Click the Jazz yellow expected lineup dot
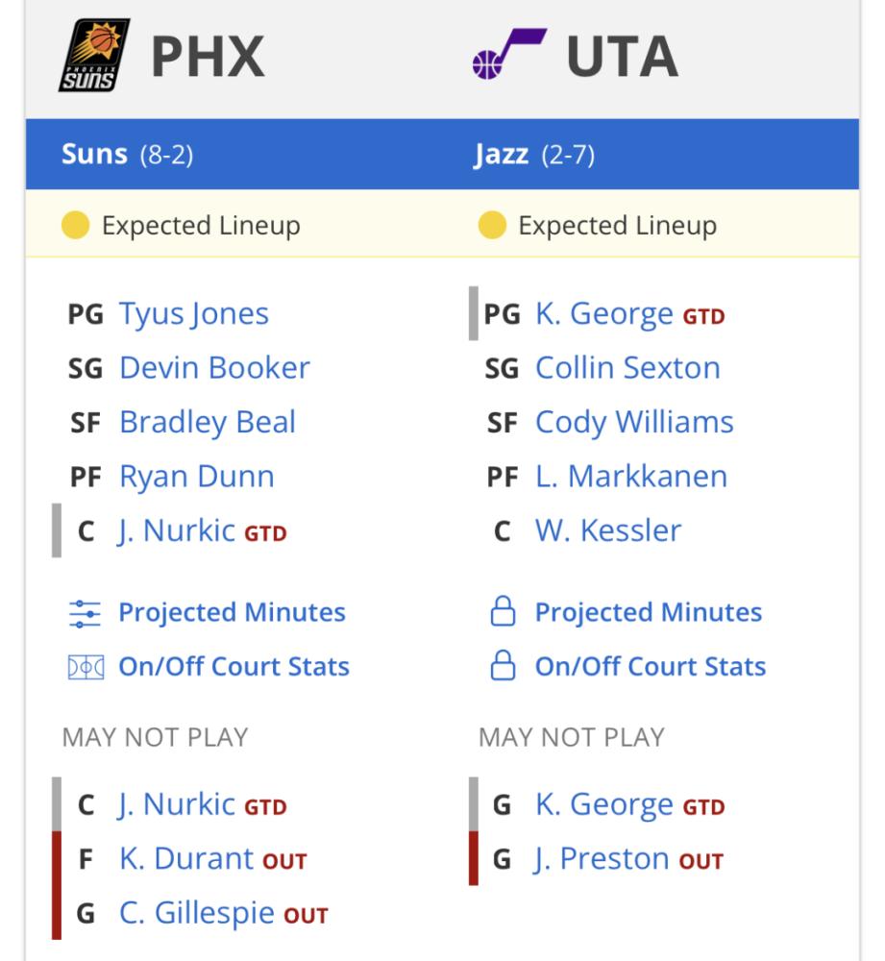 tap(492, 225)
